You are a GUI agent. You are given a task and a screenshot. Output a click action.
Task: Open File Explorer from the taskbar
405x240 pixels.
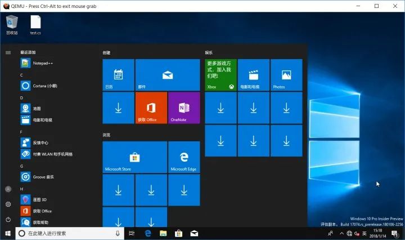click(x=163, y=234)
